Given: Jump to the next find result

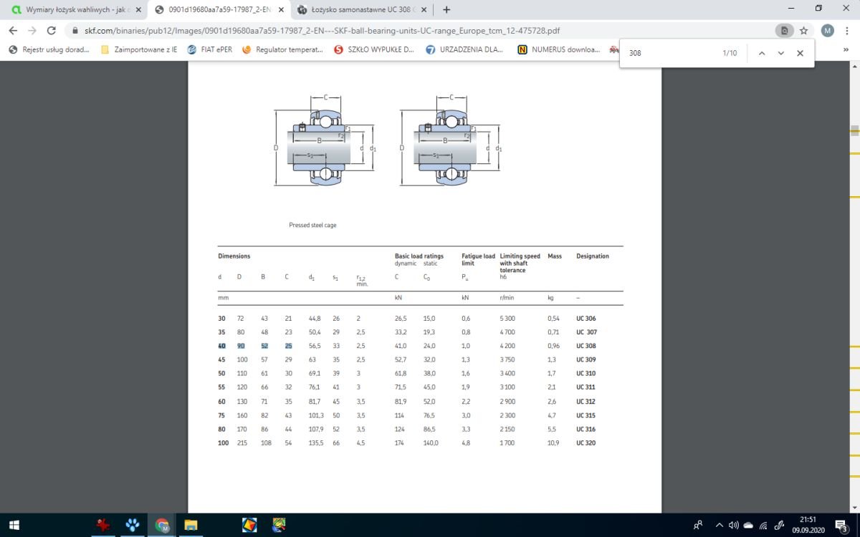Looking at the screenshot, I should pyautogui.click(x=781, y=53).
